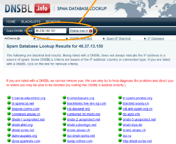Open the dnsbl.sorbs.net link
Viewport: 176px width, 144px height.
click(23, 130)
